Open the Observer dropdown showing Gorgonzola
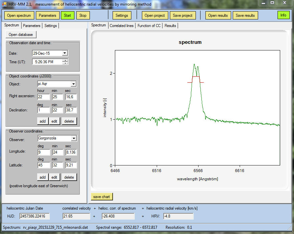Image resolution: width=294 pixels, height=234 pixels. (73, 138)
